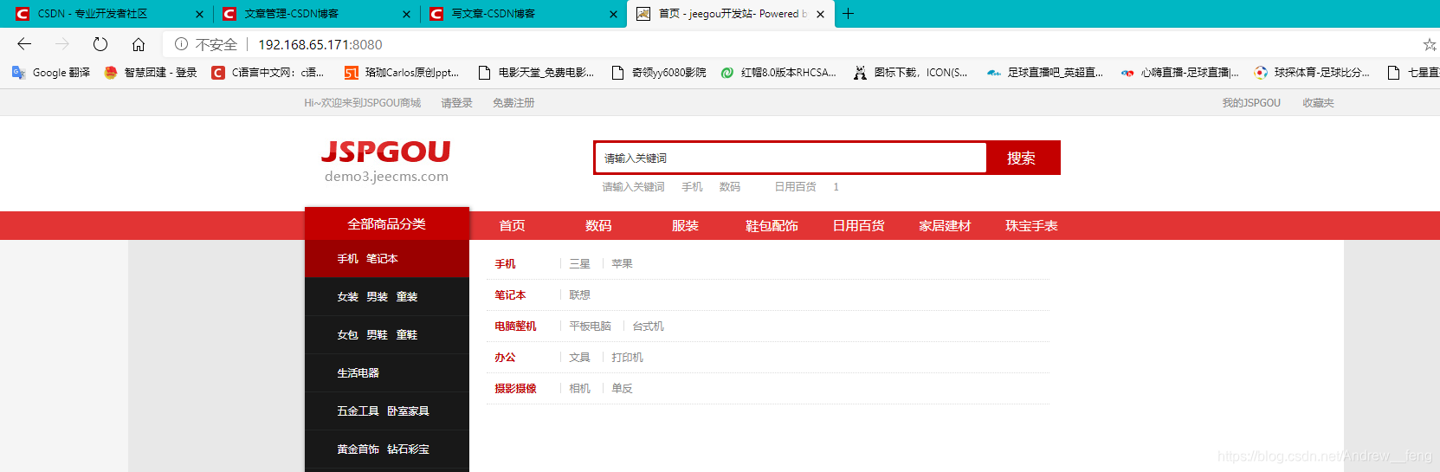Screen dimensions: 1440x472
Task: Select 女包 男鞋 童鞋 sidebar category
Action: pos(387,335)
